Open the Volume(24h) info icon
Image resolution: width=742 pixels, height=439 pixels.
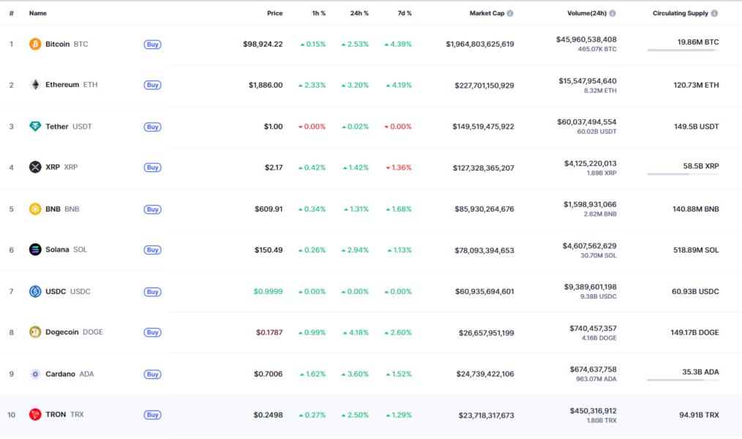tap(612, 13)
